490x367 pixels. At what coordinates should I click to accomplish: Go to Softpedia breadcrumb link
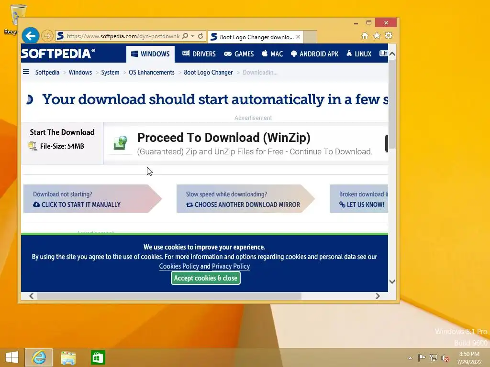(x=47, y=73)
